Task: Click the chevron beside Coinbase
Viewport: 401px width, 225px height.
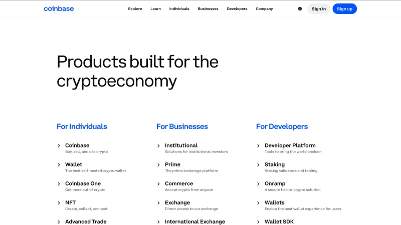Action: (59, 145)
